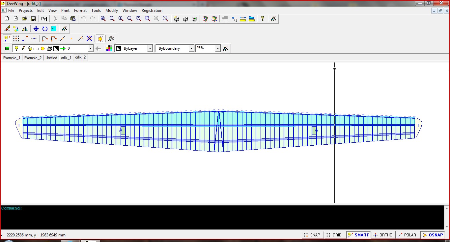450x242 pixels.
Task: Toggle ORTHO mode in the status bar
Action: point(383,235)
